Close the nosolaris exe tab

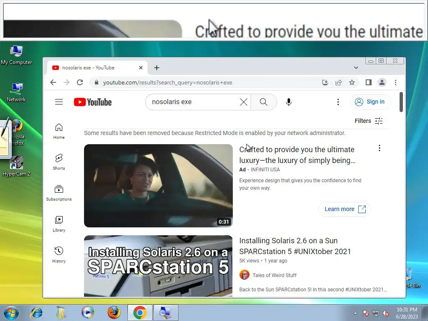tap(141, 68)
